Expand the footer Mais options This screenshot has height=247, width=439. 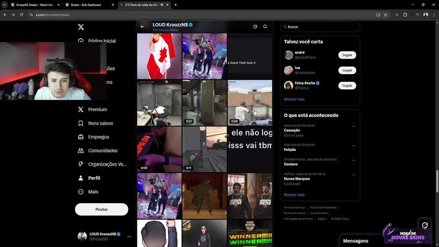[323, 219]
